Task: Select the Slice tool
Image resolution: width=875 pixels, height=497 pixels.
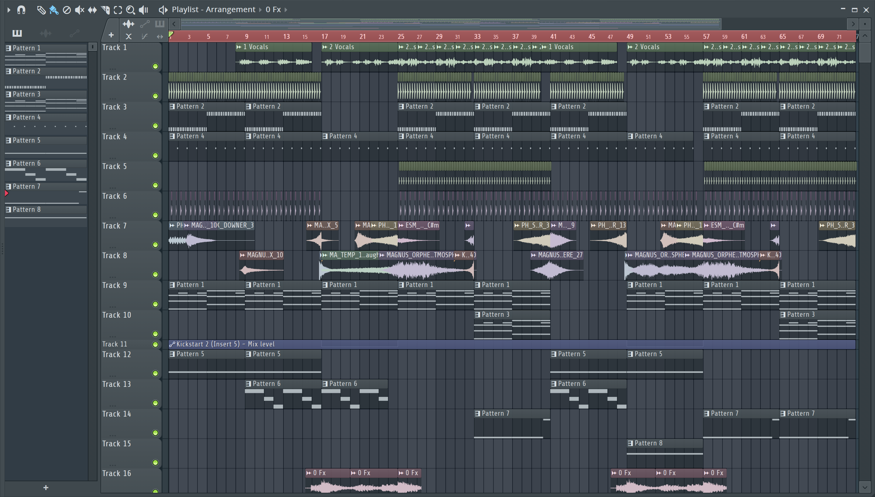Action: point(105,10)
